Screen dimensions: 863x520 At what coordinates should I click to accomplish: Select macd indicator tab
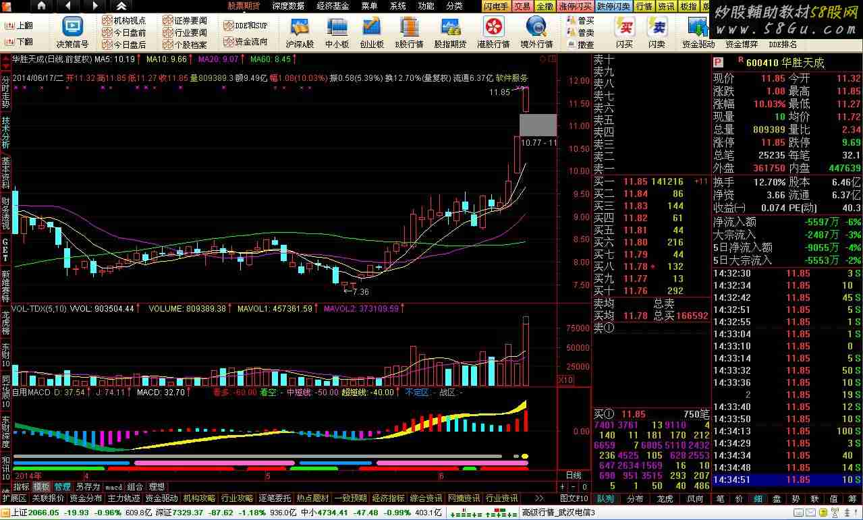[113, 486]
